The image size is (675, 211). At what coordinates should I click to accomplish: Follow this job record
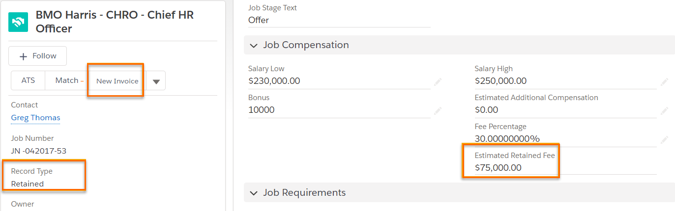(x=37, y=56)
